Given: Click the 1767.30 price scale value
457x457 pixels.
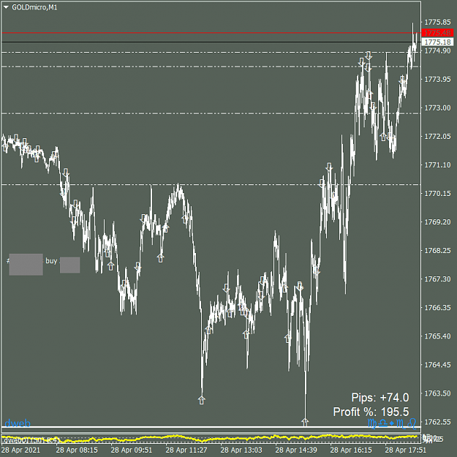Looking at the screenshot, I should (437, 279).
